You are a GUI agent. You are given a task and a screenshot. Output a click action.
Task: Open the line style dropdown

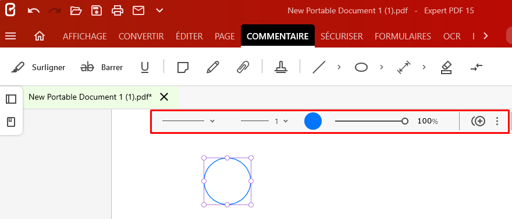tap(189, 121)
